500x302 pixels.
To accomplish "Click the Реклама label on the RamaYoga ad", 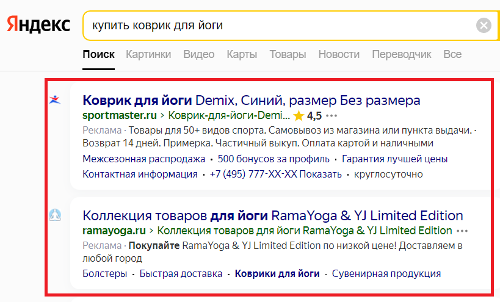I will coord(102,246).
